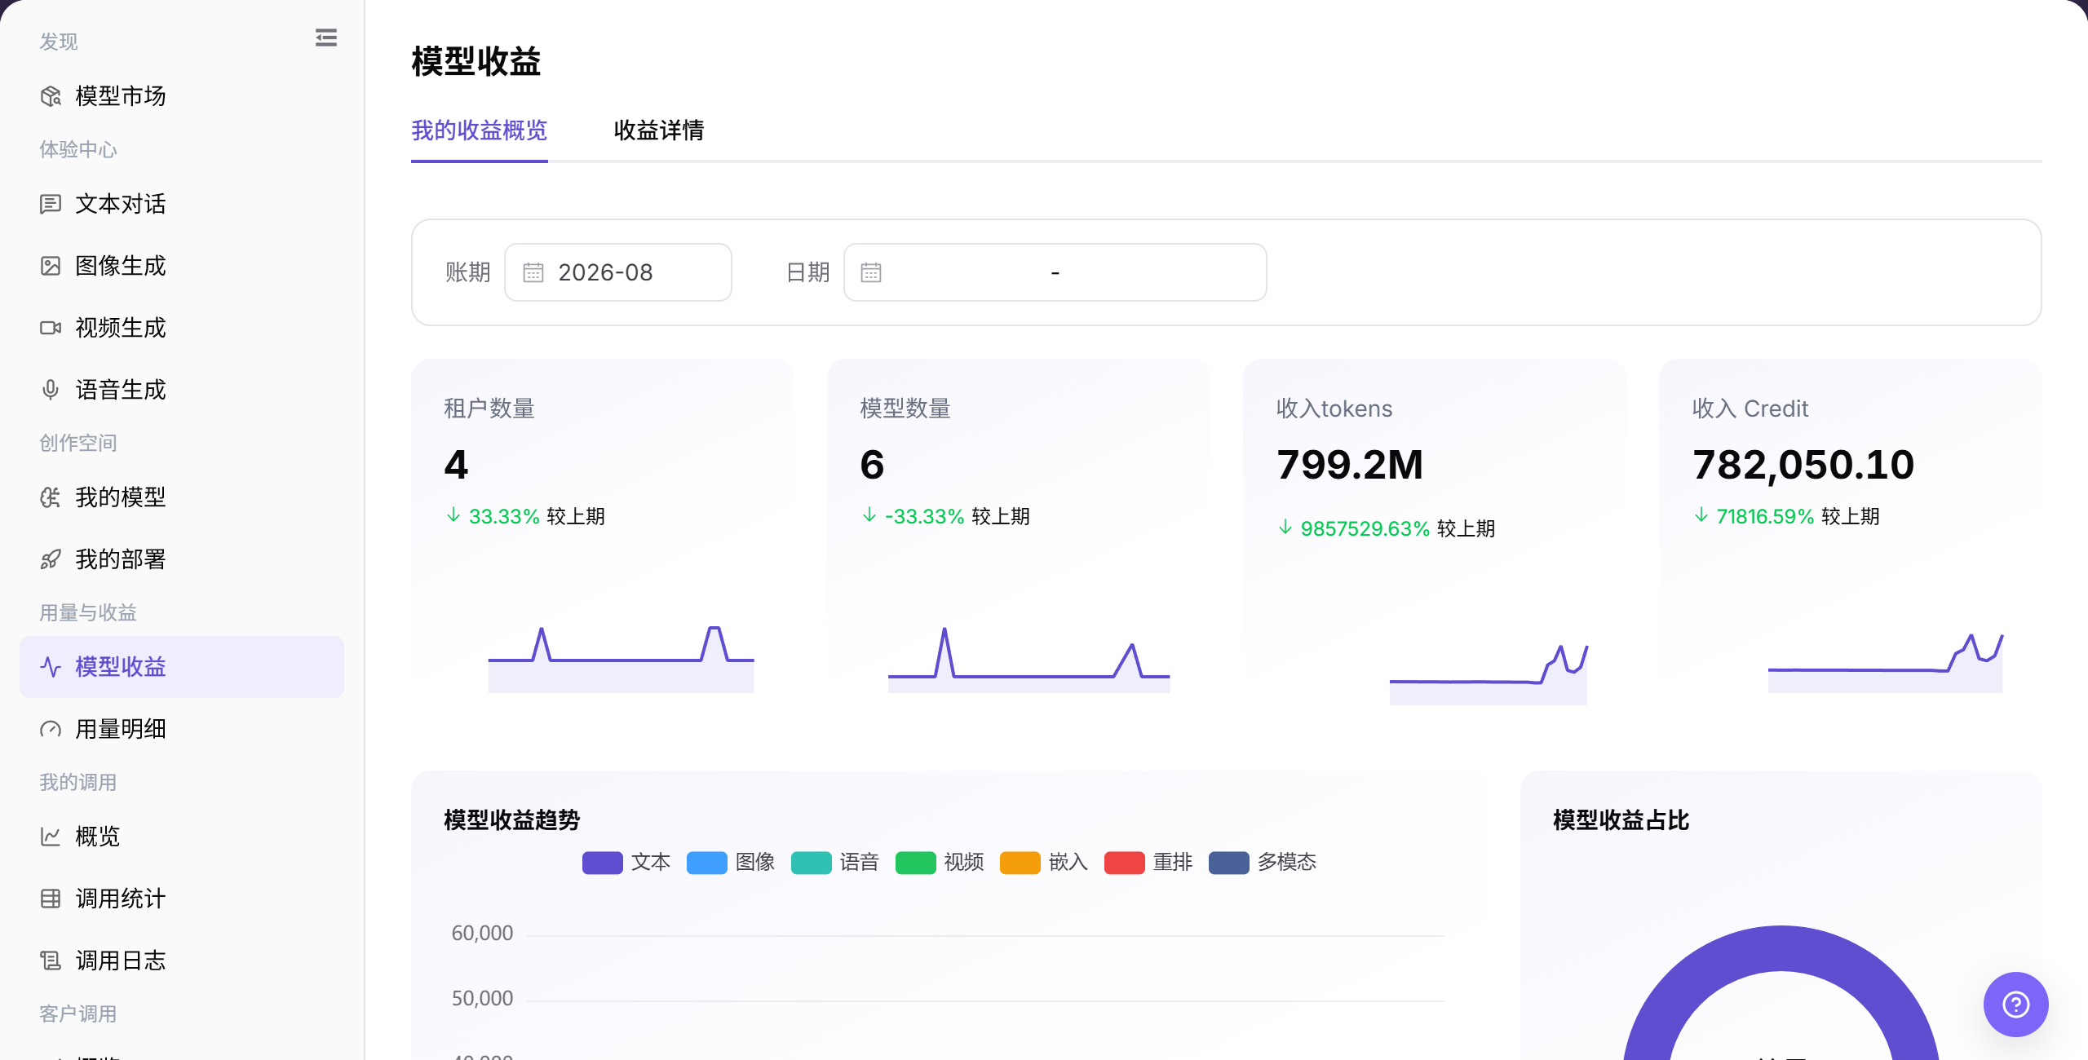2088x1060 pixels.
Task: Click the 9857529.63% change value
Action: 1365,528
